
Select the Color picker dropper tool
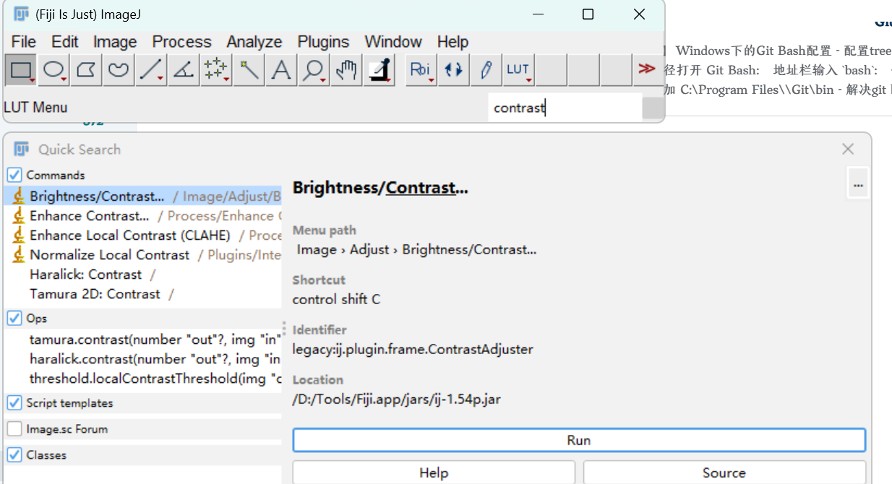[377, 69]
